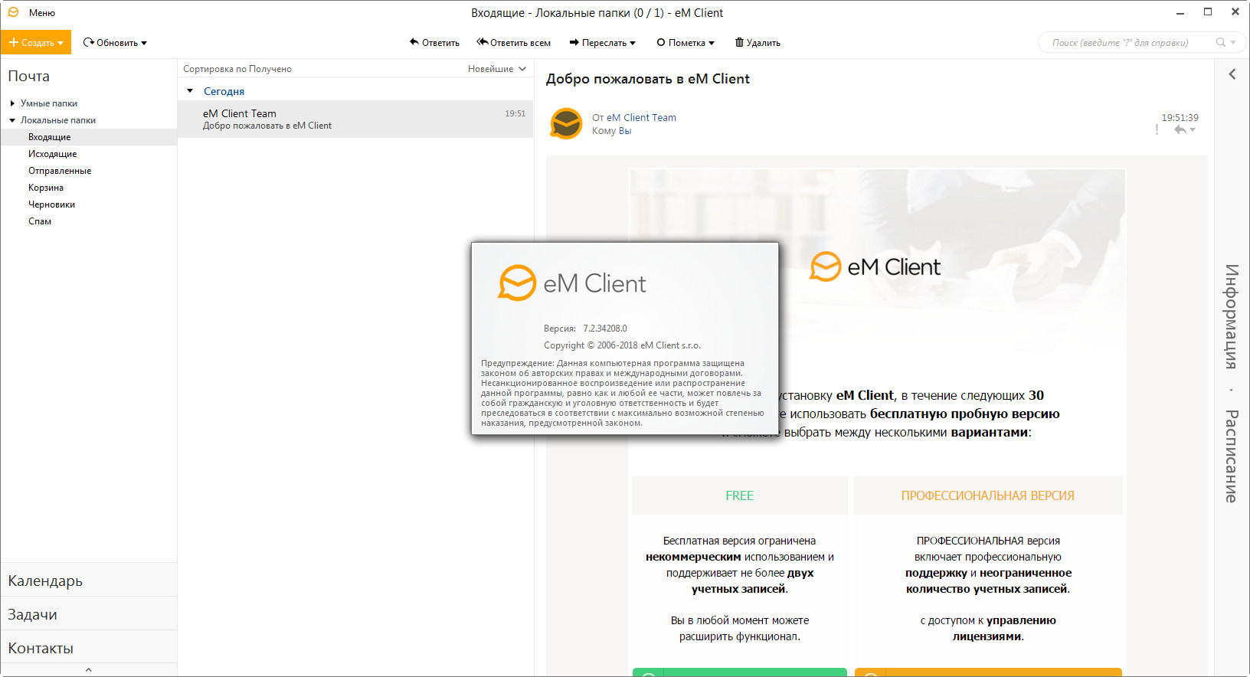Image resolution: width=1250 pixels, height=677 pixels.
Task: Click the ПРОФЕССИОНАЛЬНАЯ ВЕРСИЯ plan header
Action: [x=988, y=495]
